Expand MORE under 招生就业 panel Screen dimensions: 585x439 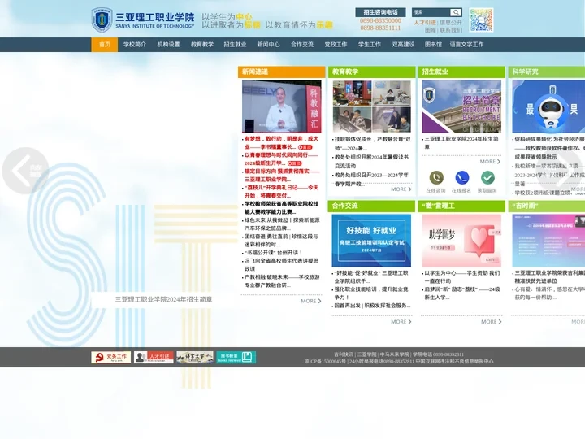(490, 162)
